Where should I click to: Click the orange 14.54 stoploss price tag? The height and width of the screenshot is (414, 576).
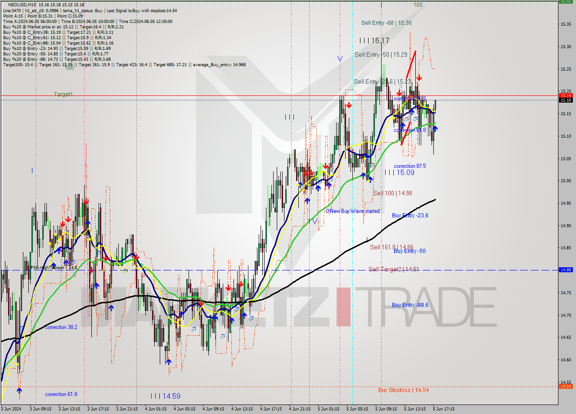tap(566, 387)
